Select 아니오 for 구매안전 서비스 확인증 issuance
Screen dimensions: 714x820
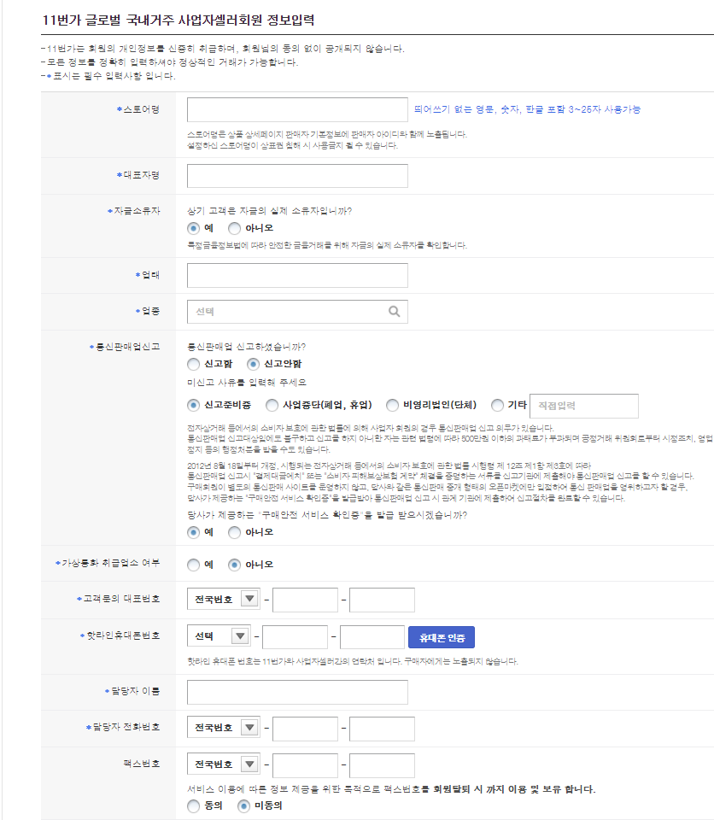click(x=234, y=532)
